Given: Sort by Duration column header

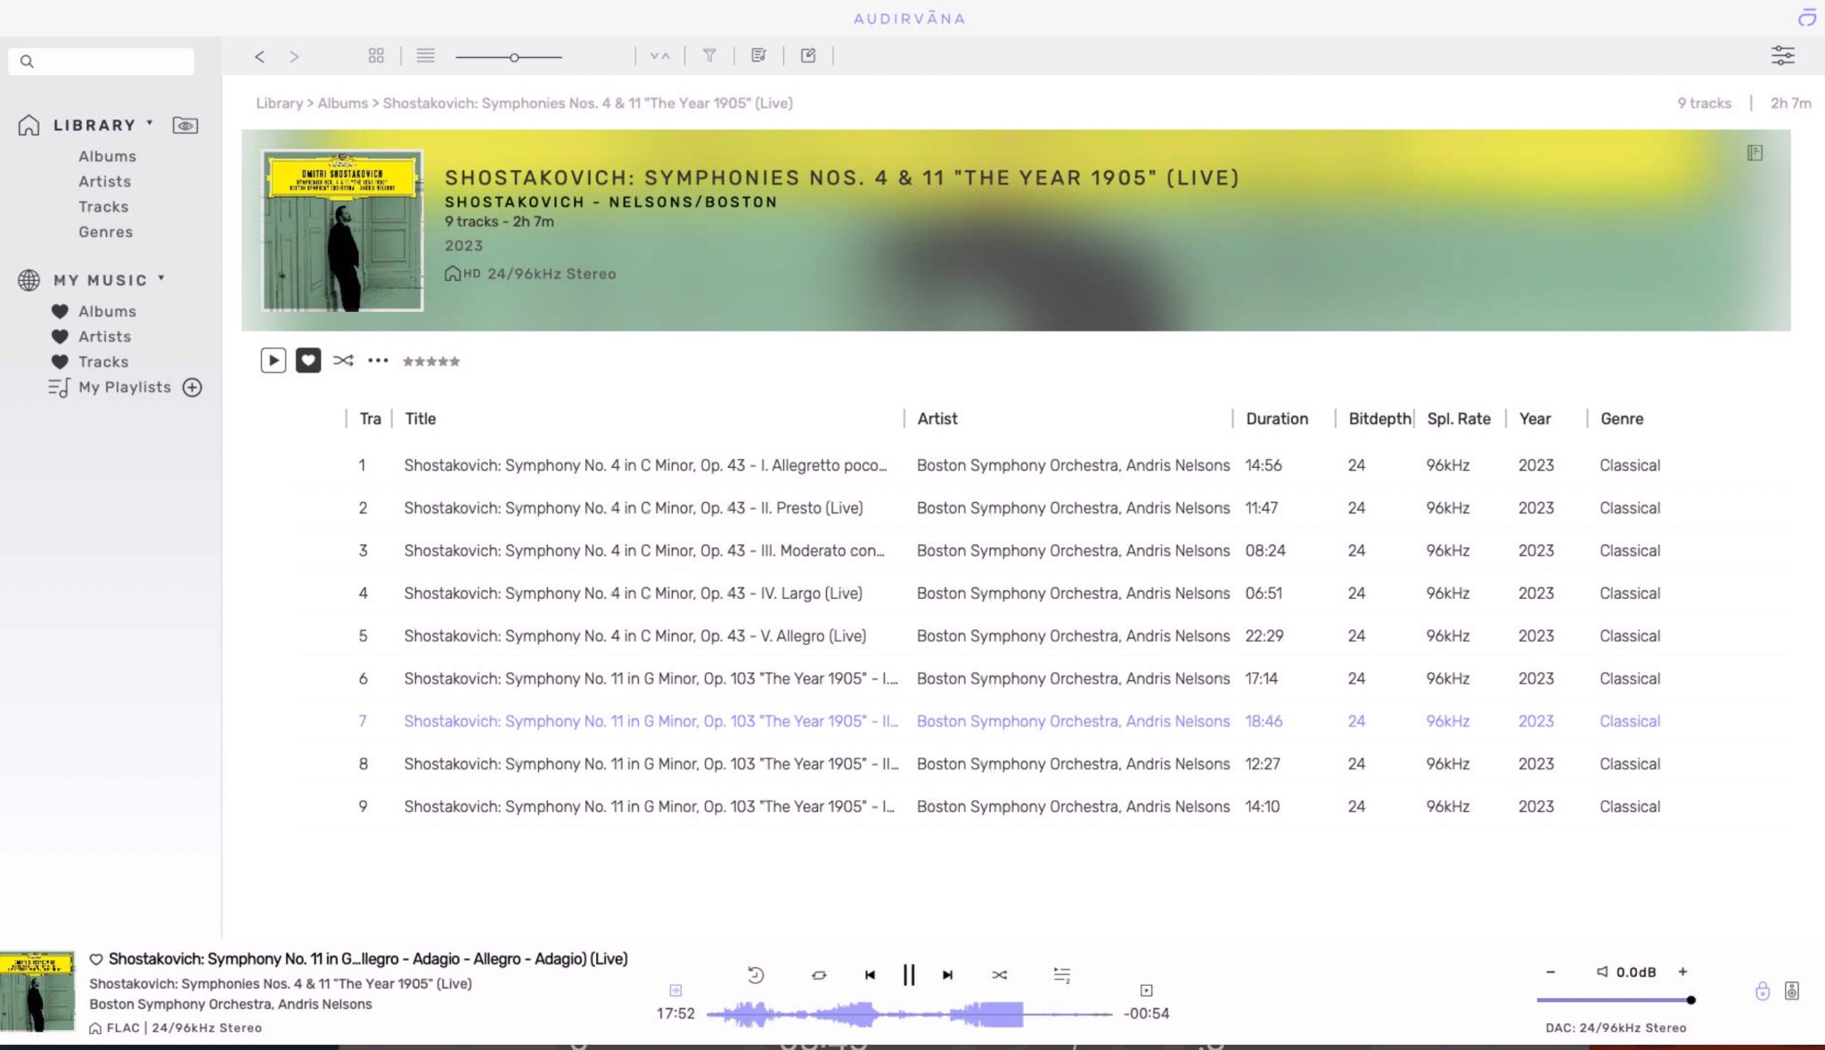Looking at the screenshot, I should pos(1276,419).
